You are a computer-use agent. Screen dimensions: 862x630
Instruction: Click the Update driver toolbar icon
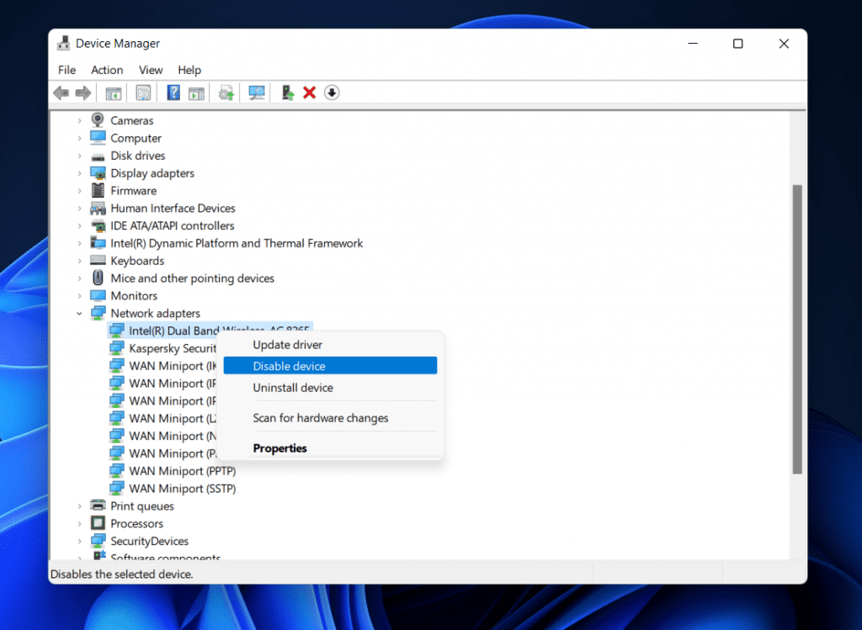(226, 93)
